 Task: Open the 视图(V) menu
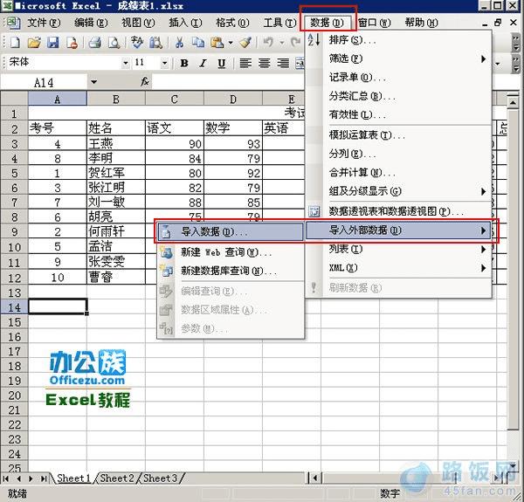[x=138, y=23]
